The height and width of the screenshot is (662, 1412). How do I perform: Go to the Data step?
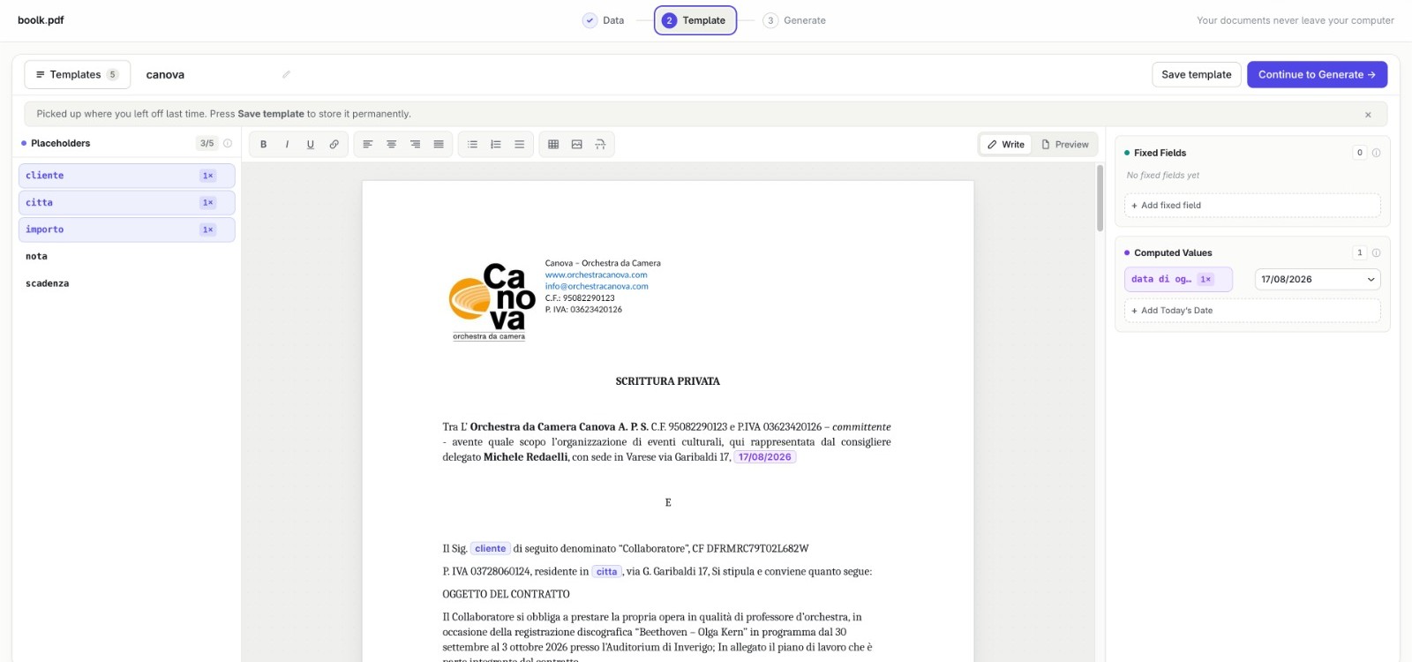point(604,20)
